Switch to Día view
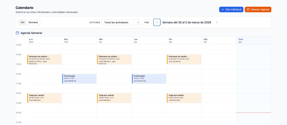 (22, 22)
